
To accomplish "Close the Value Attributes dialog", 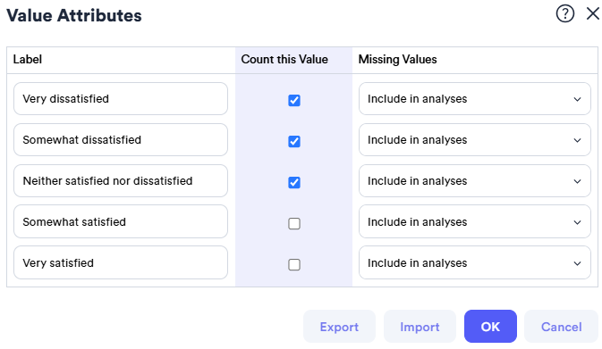I will pos(593,13).
